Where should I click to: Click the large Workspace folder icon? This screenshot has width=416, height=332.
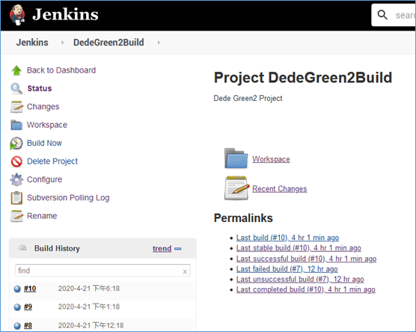point(236,159)
